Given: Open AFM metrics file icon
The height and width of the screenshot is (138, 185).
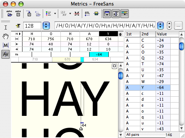Looking at the screenshot, I should (10, 14).
